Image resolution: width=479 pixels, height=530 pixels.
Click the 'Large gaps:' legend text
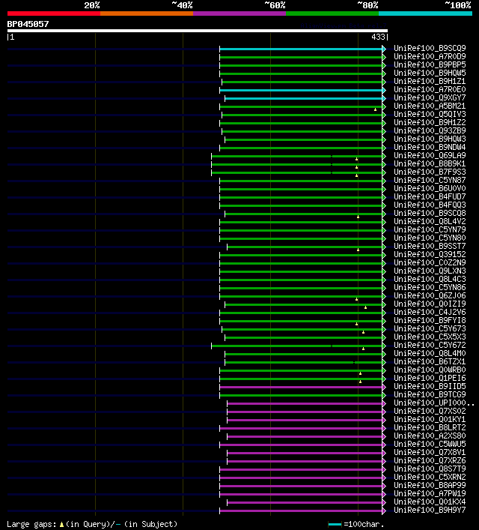click(31, 524)
